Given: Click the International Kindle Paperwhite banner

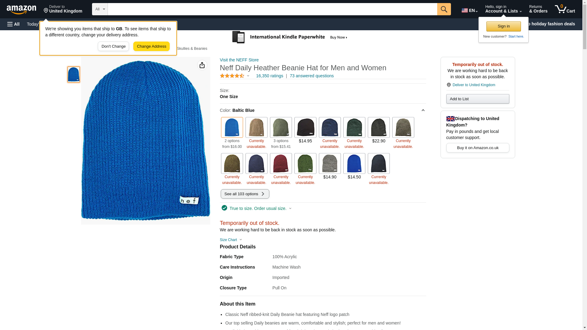Looking at the screenshot, I should coord(290,37).
